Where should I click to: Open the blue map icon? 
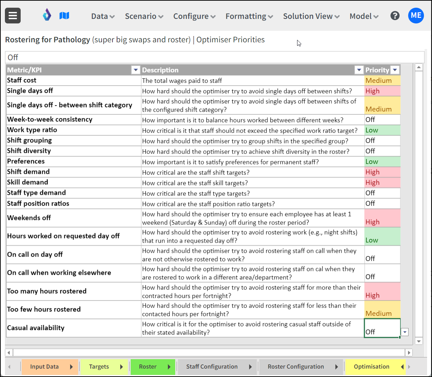pyautogui.click(x=64, y=16)
